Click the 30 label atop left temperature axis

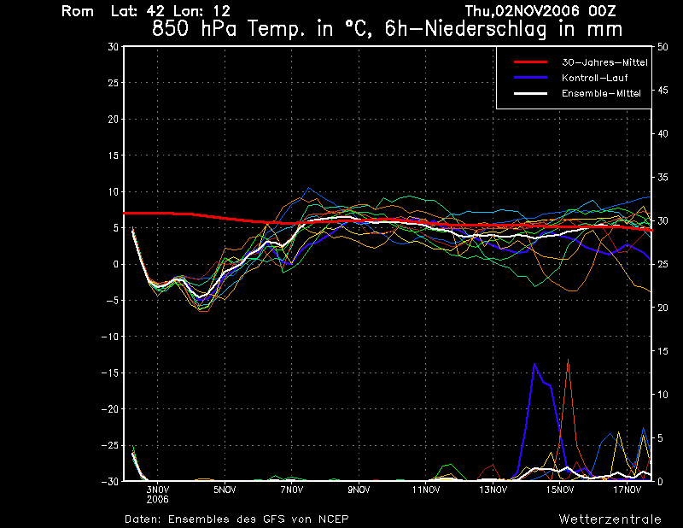[x=112, y=46]
